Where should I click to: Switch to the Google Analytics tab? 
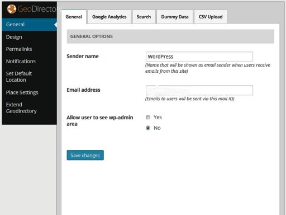click(109, 17)
